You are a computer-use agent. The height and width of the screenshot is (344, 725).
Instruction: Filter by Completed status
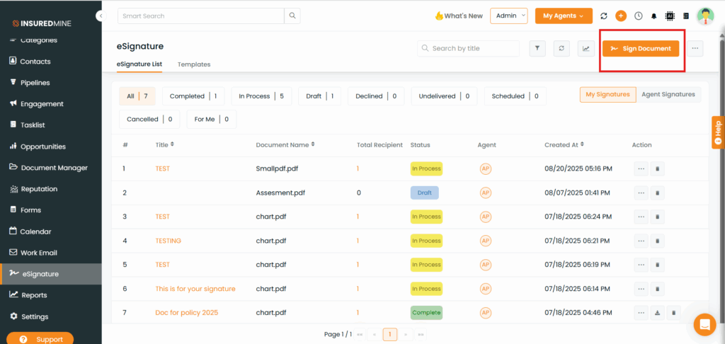tap(193, 96)
